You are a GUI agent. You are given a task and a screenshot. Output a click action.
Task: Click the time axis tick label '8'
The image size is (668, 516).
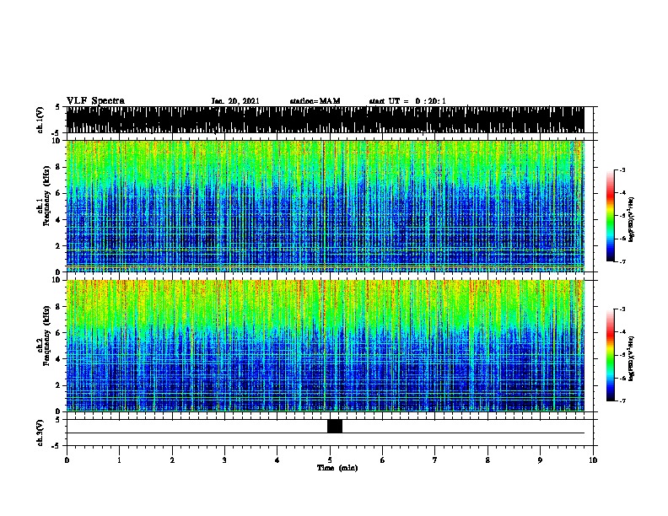point(488,460)
